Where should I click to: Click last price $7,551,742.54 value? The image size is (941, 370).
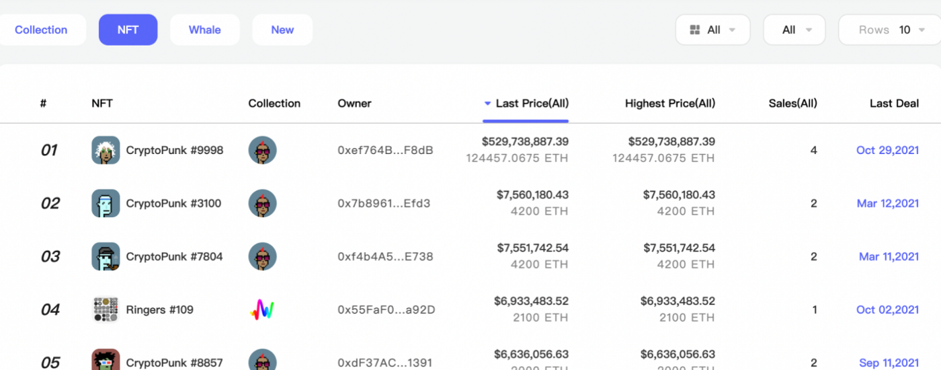533,248
